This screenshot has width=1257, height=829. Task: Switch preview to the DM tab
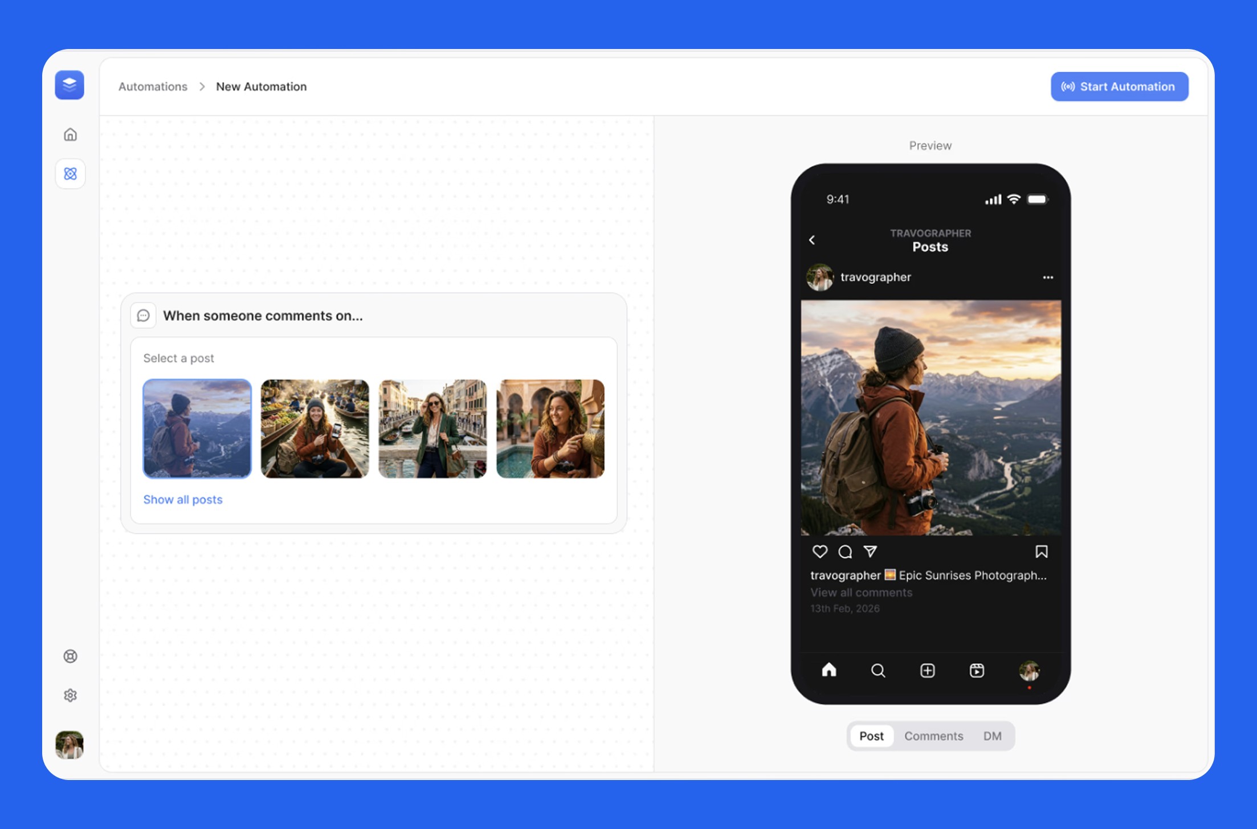tap(992, 736)
